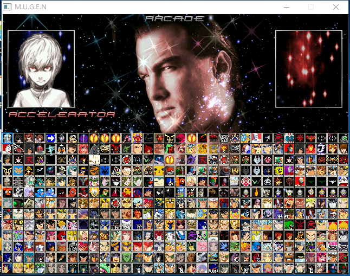Image resolution: width=350 pixels, height=276 pixels.
Task: Select the Spider-Man character icon
Action: point(72,192)
